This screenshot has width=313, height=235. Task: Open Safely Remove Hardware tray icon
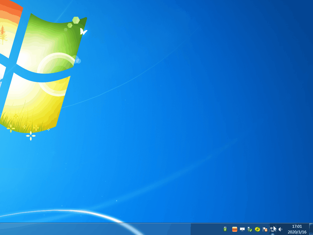(x=250, y=229)
